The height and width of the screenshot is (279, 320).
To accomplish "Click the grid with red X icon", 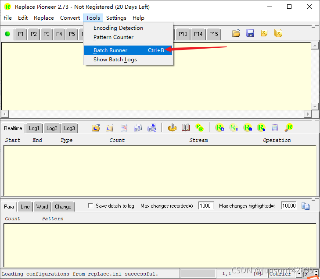I will [x=124, y=128].
